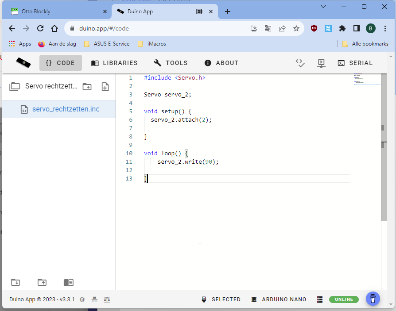Click the SELECTED port selector in footer
This screenshot has height=311, width=396.
pos(221,299)
